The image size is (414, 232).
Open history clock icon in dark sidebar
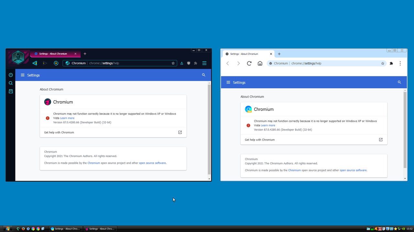[x=11, y=75]
